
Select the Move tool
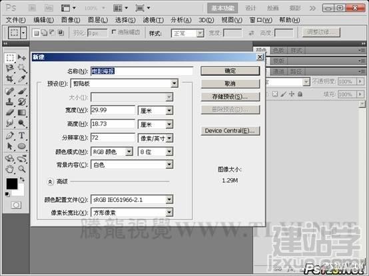(22, 57)
